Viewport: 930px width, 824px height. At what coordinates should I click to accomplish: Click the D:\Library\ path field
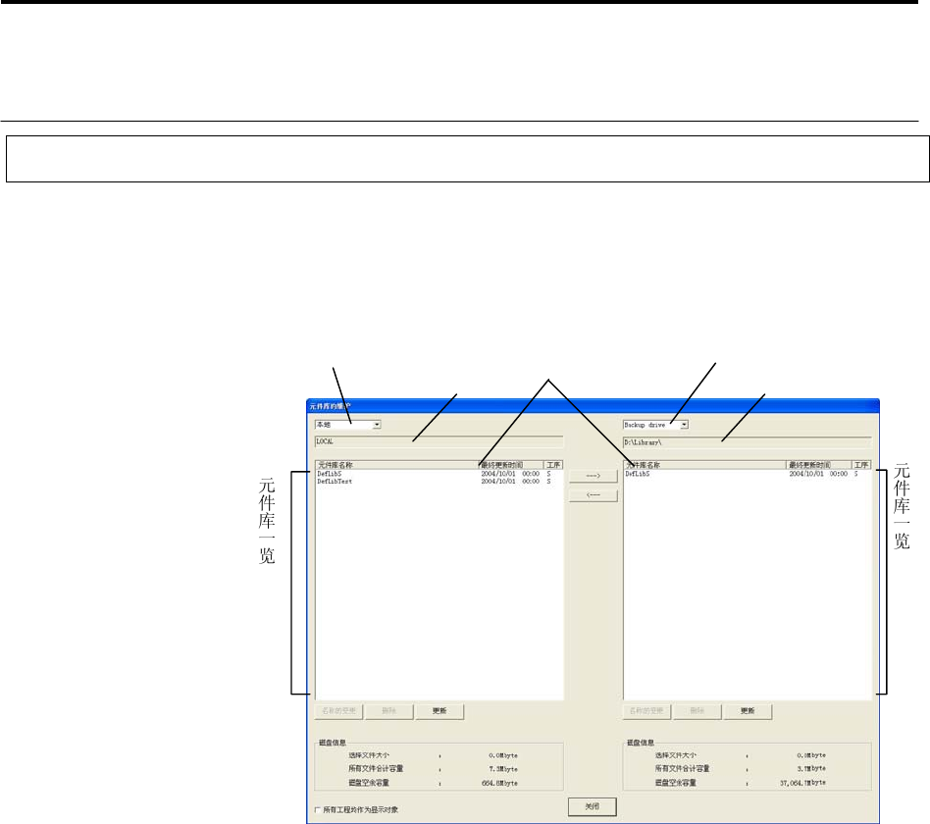click(x=747, y=442)
